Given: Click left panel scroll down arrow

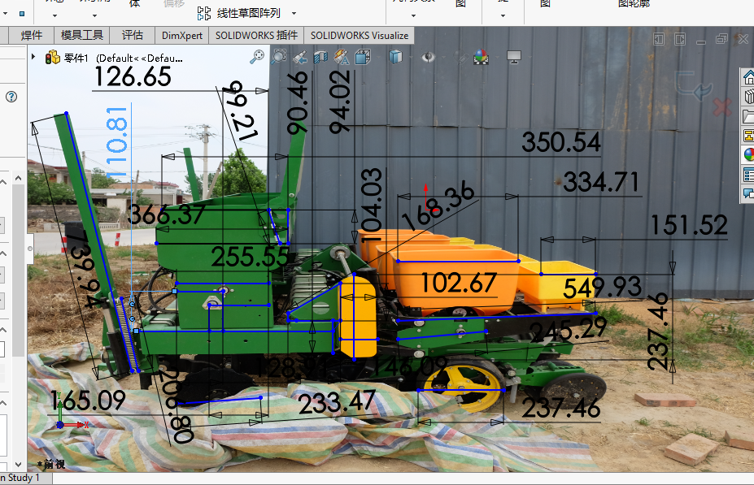Looking at the screenshot, I should [x=18, y=465].
